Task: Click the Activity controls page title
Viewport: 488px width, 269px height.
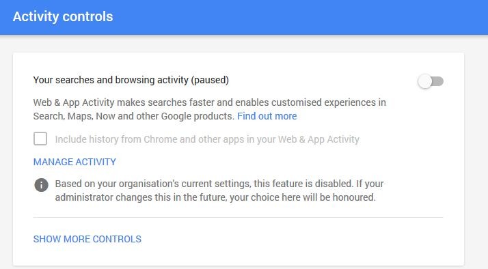Action: [x=63, y=16]
